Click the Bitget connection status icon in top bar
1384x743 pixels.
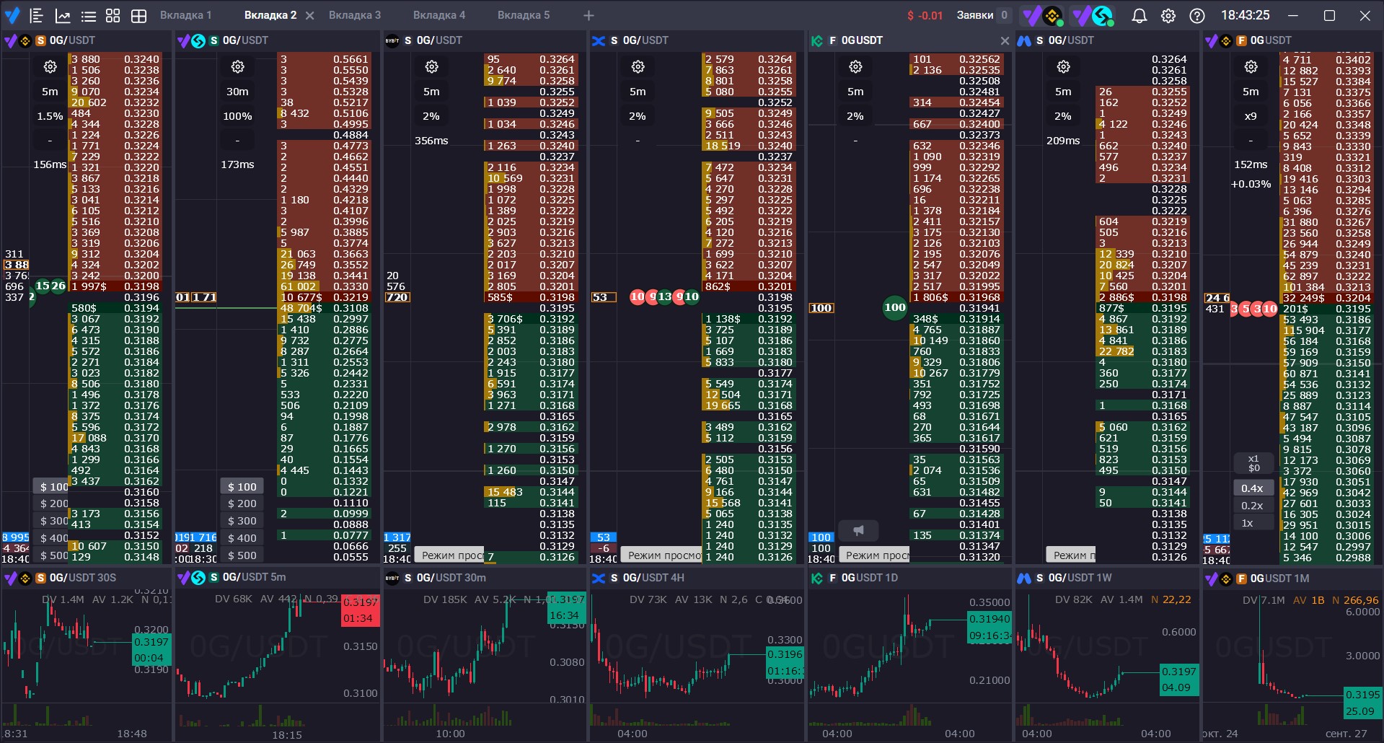(1093, 15)
